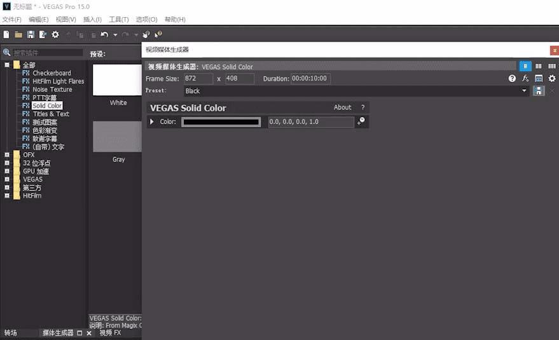
Task: Expand the 第三方 folder node
Action: click(x=7, y=187)
